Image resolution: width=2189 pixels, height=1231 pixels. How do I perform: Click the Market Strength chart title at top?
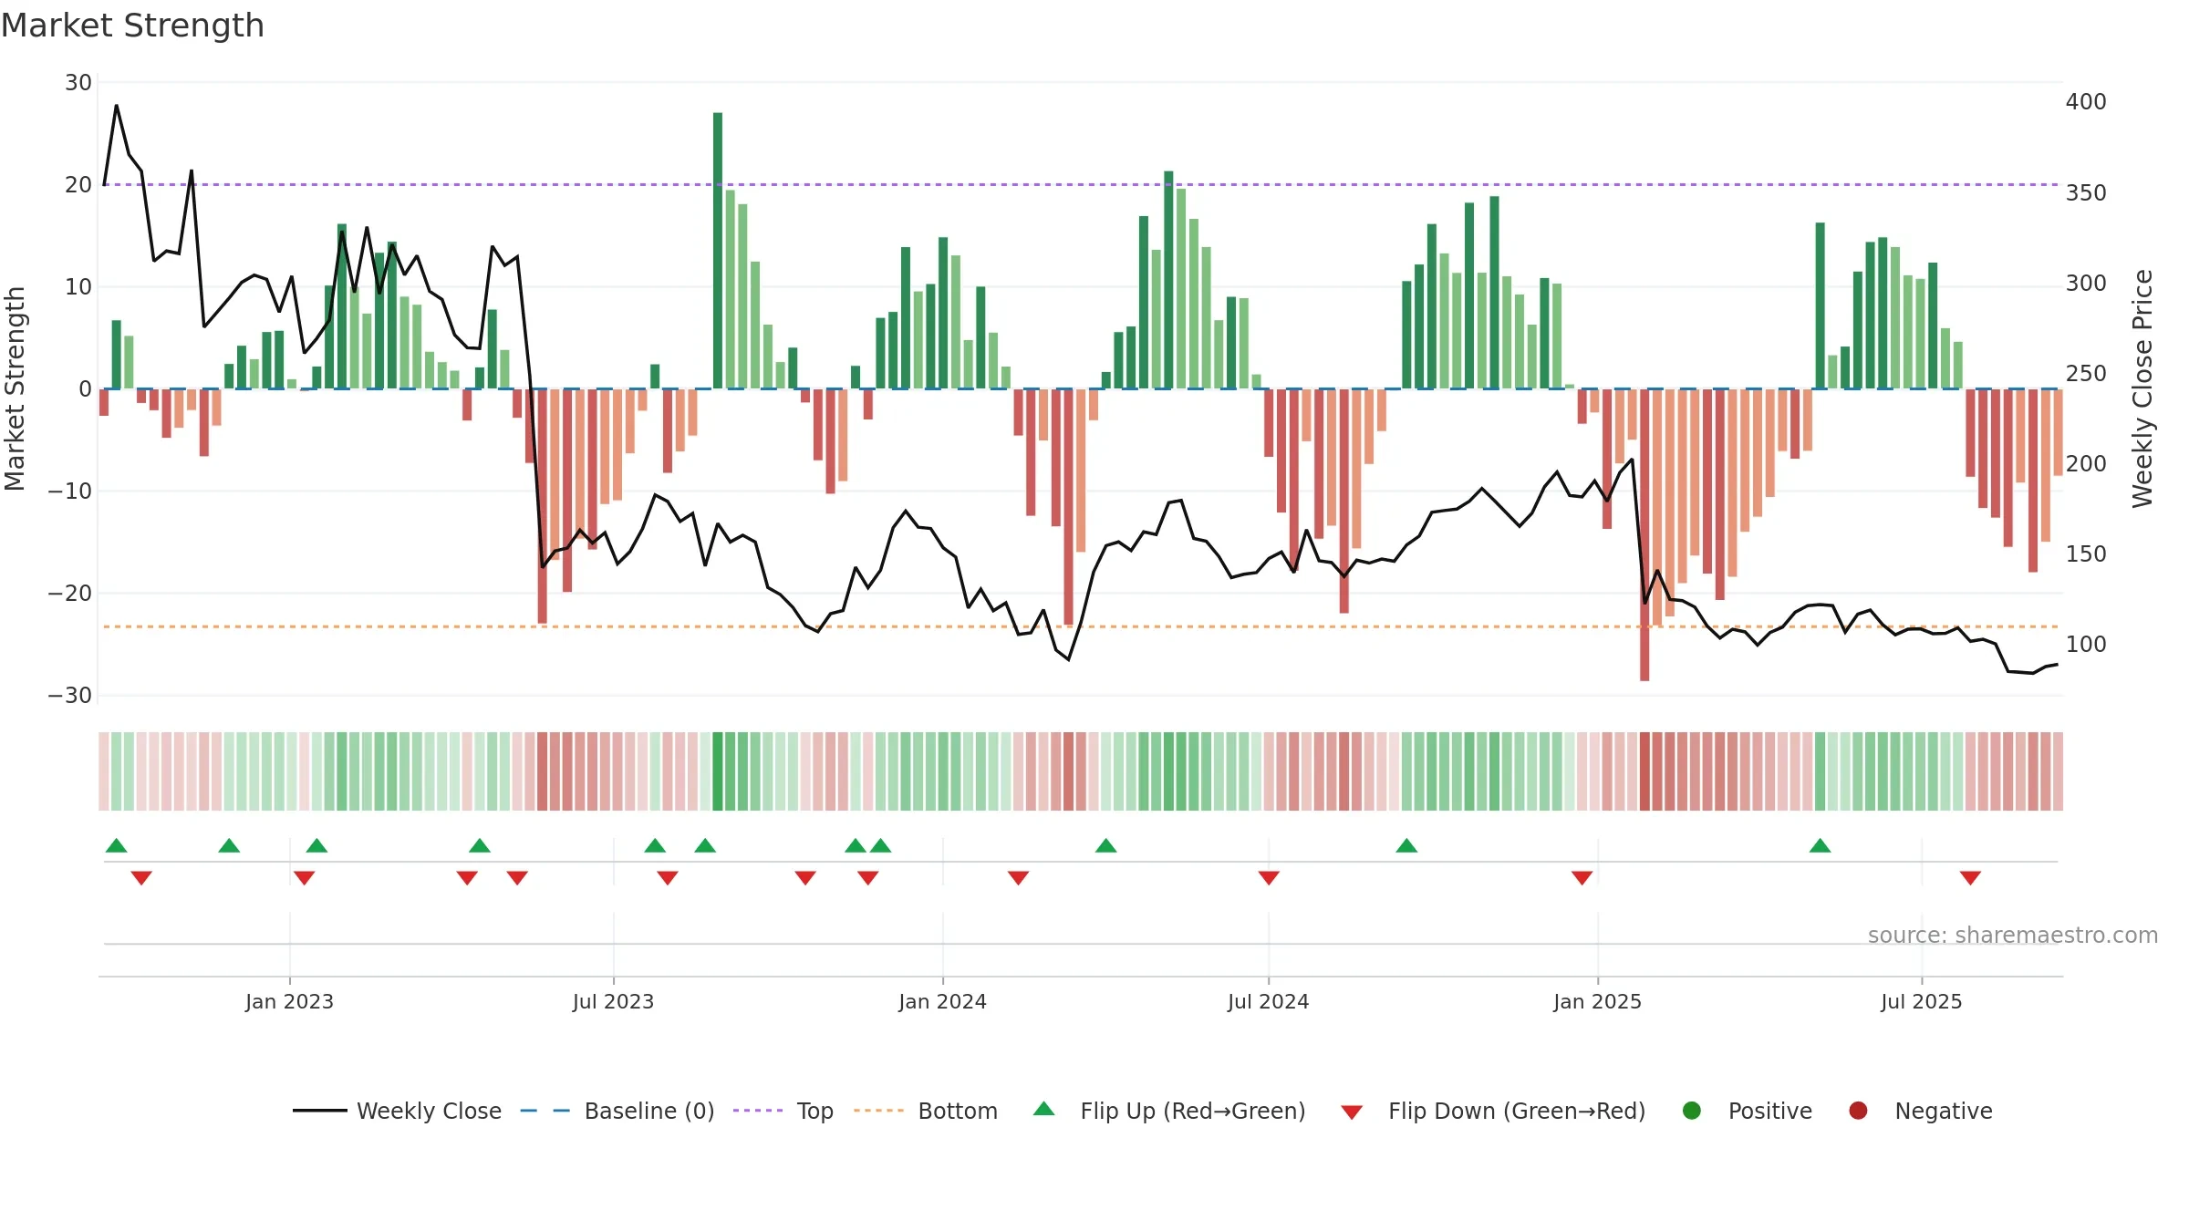132,26
